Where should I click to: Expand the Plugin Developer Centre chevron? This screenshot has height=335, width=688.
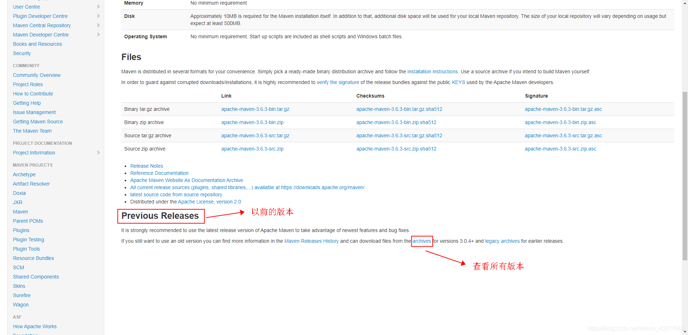pos(99,16)
